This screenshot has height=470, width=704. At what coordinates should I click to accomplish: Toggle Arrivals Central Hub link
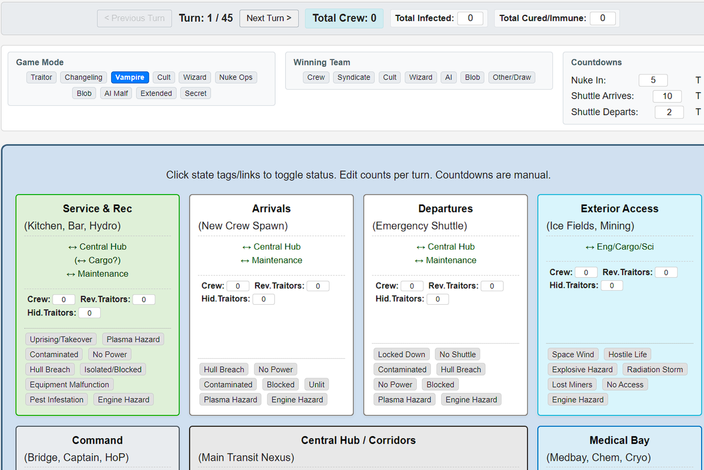(272, 247)
